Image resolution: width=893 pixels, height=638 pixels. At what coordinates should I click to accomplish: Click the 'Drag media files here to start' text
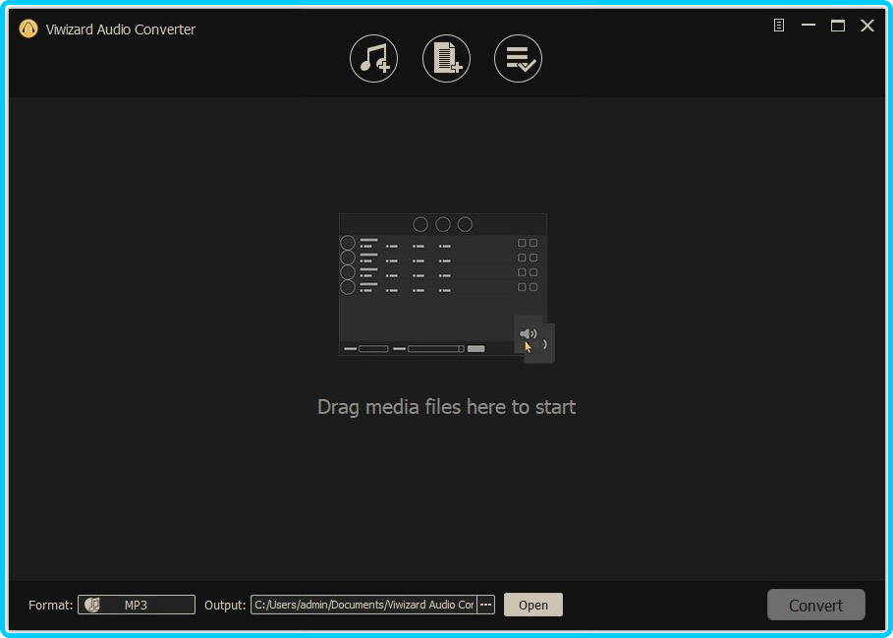pyautogui.click(x=446, y=407)
